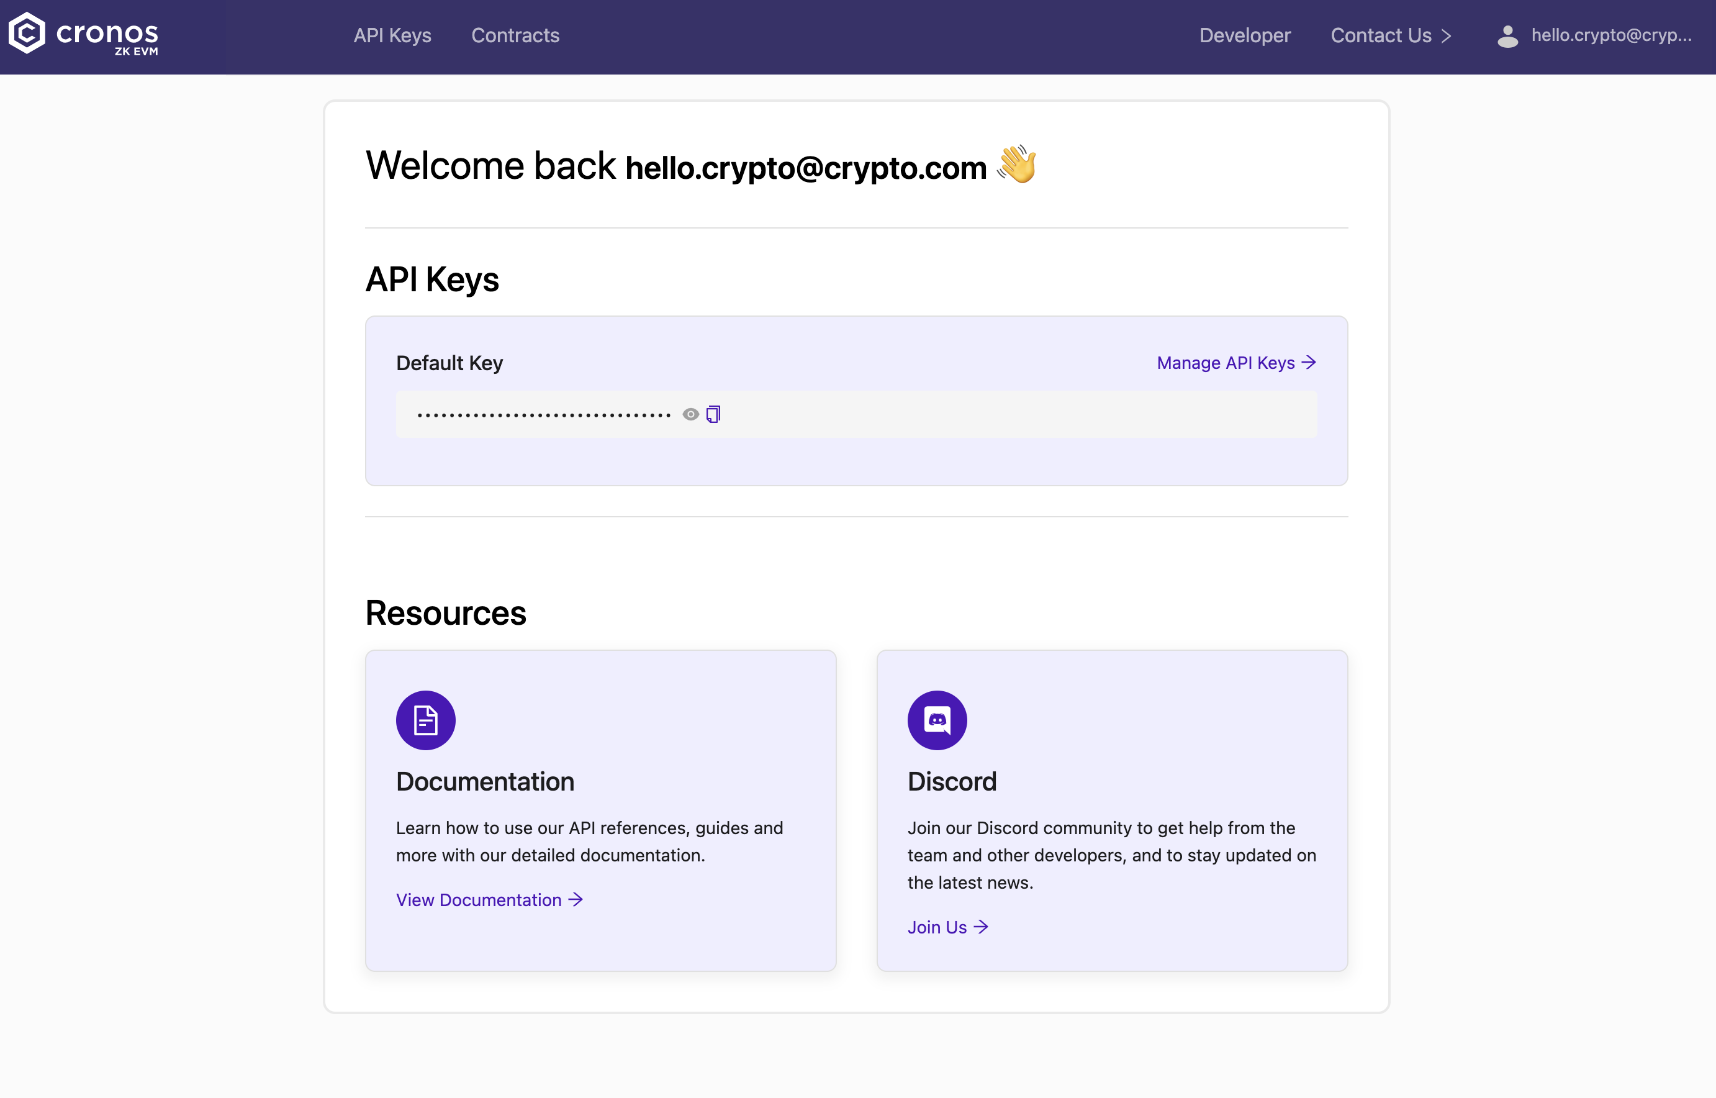Click the user profile avatar icon
Viewport: 1716px width, 1098px height.
pos(1508,37)
